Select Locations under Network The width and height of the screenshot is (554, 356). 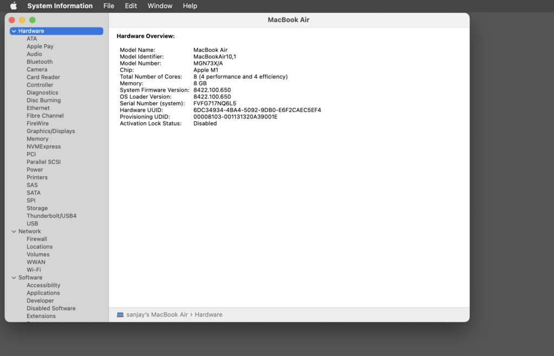tap(39, 247)
